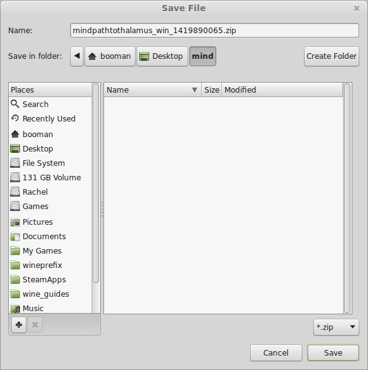Image resolution: width=368 pixels, height=370 pixels.
Task: Cancel the Save File dialog
Action: click(x=276, y=352)
